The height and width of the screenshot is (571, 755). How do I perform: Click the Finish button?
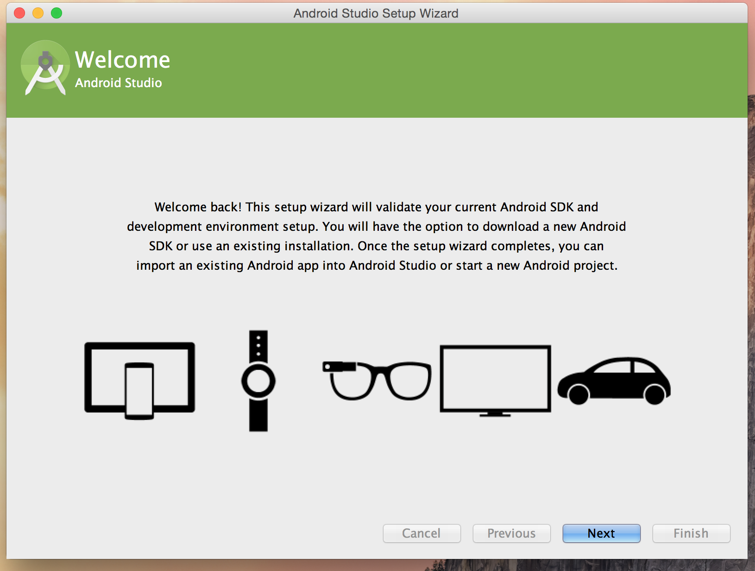click(691, 533)
